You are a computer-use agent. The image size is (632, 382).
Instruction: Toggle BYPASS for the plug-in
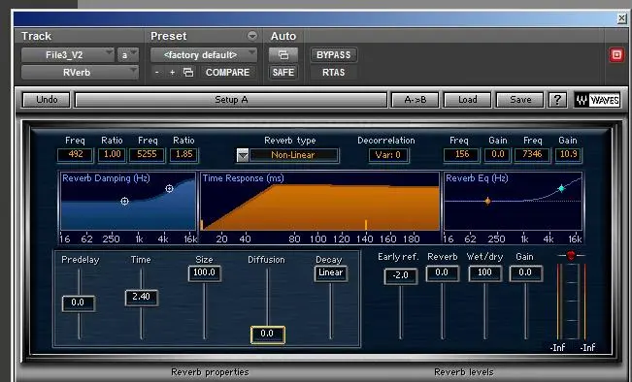coord(333,54)
